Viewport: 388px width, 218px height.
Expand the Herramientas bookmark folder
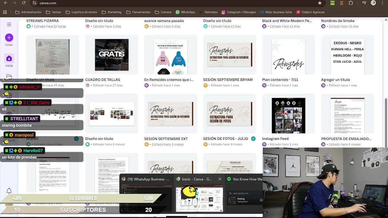pos(138,12)
